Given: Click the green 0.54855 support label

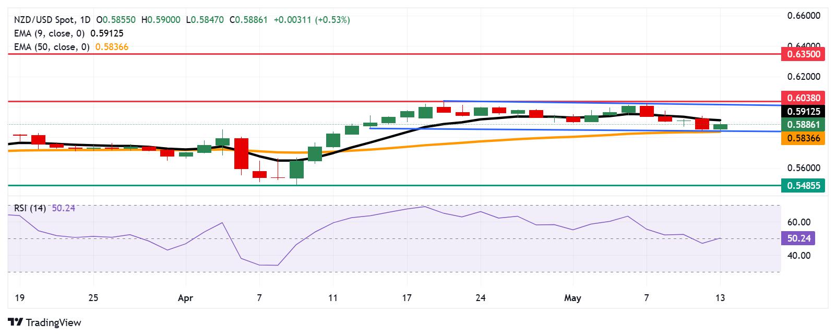Looking at the screenshot, I should [803, 185].
